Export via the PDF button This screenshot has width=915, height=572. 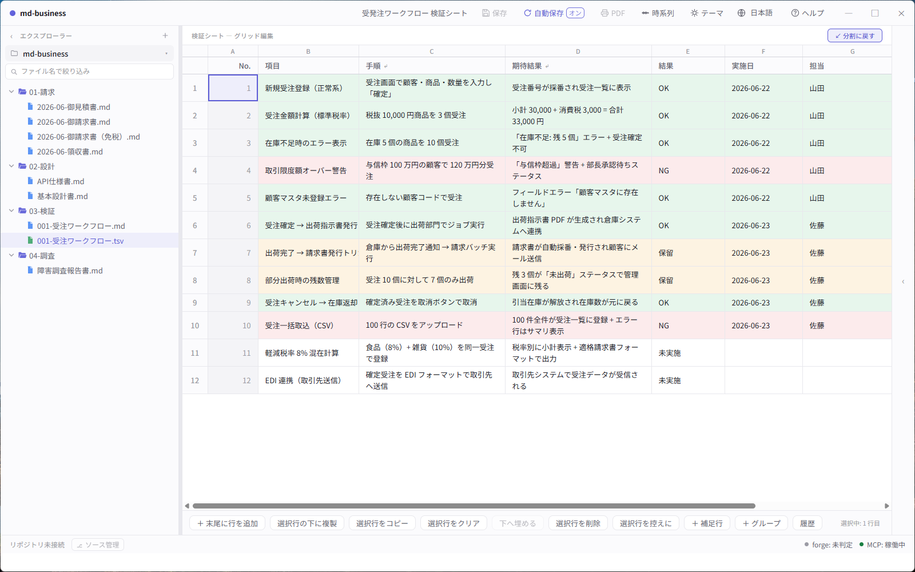[613, 13]
